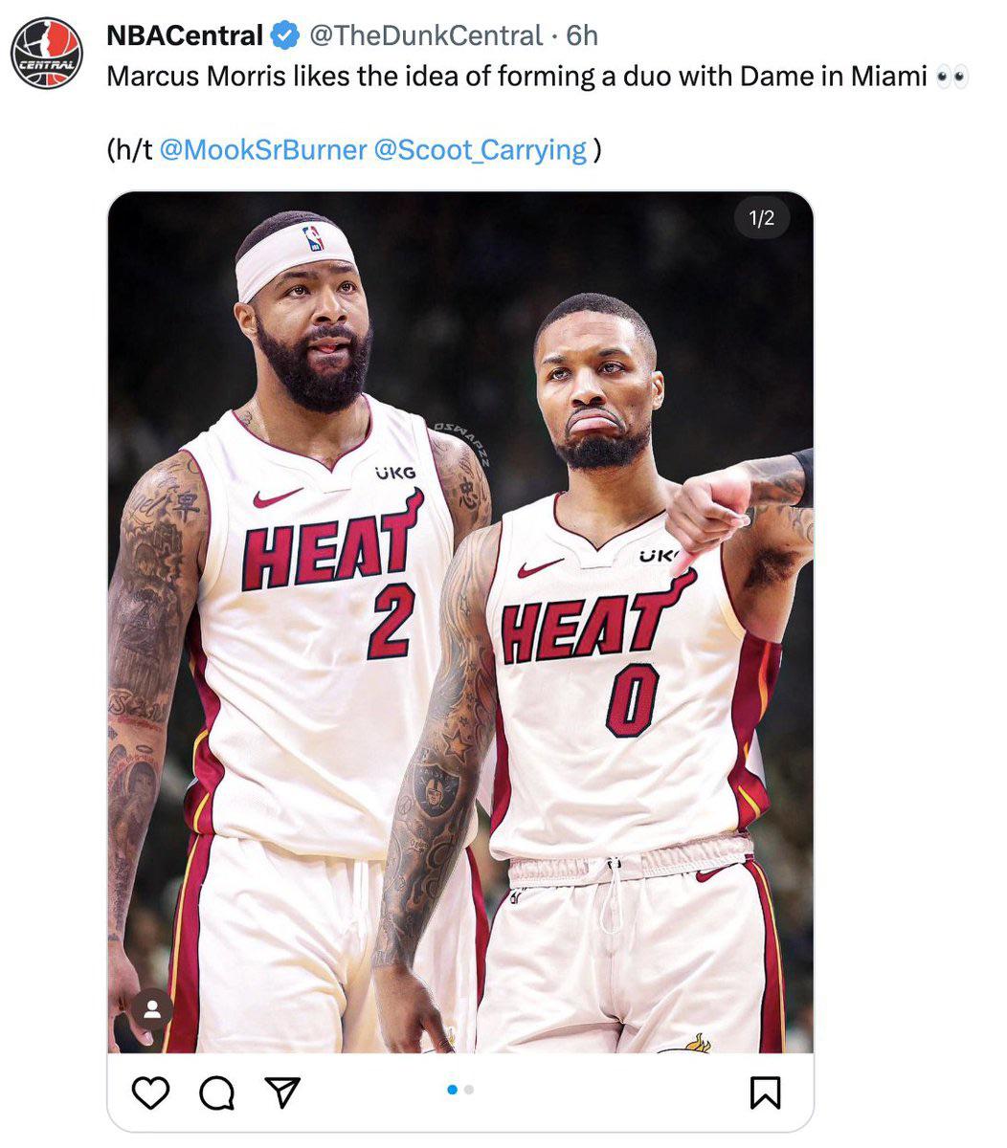Open @MookSrBurner profile mention
1007x1148 pixels.
[262, 150]
